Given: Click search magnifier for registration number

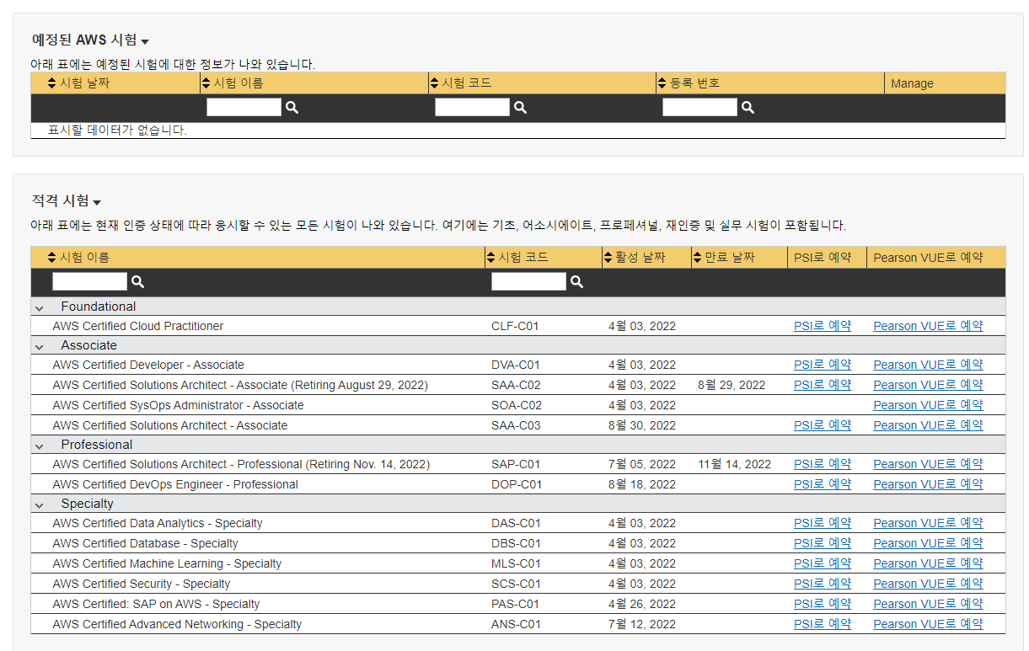Looking at the screenshot, I should (748, 108).
